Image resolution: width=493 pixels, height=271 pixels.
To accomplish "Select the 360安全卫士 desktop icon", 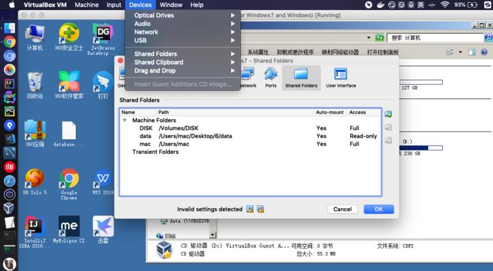I will (69, 37).
